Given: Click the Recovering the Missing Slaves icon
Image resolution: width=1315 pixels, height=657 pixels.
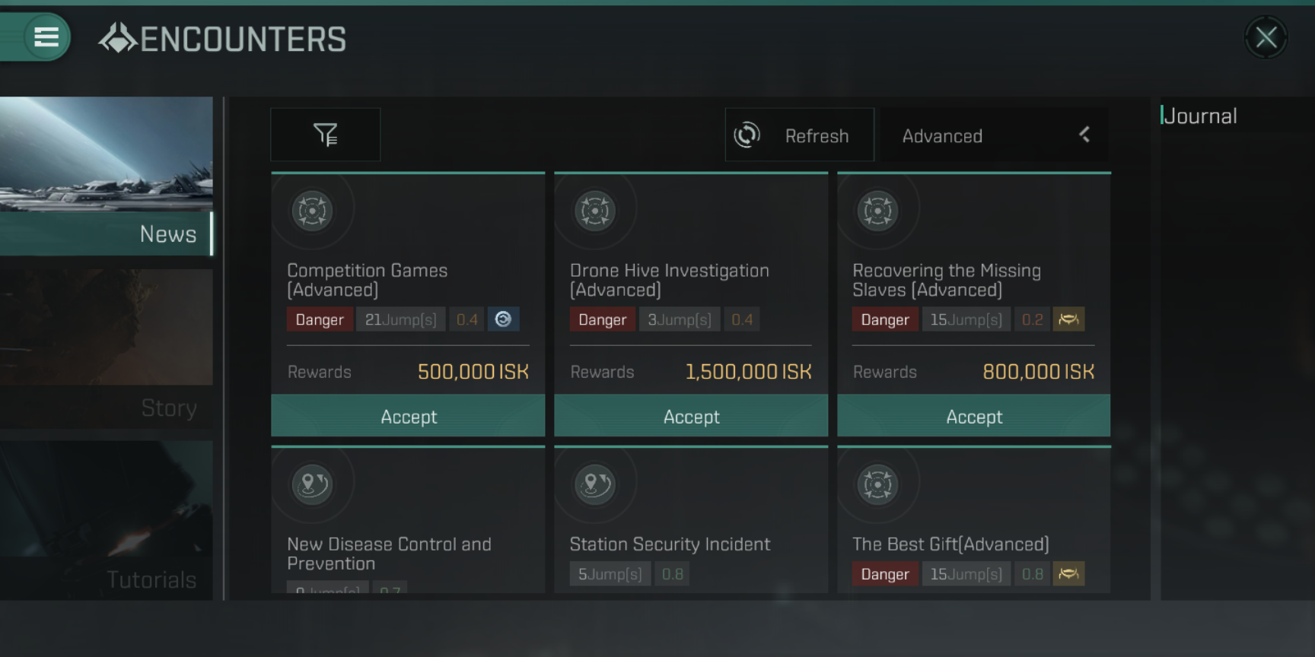Looking at the screenshot, I should 877,211.
